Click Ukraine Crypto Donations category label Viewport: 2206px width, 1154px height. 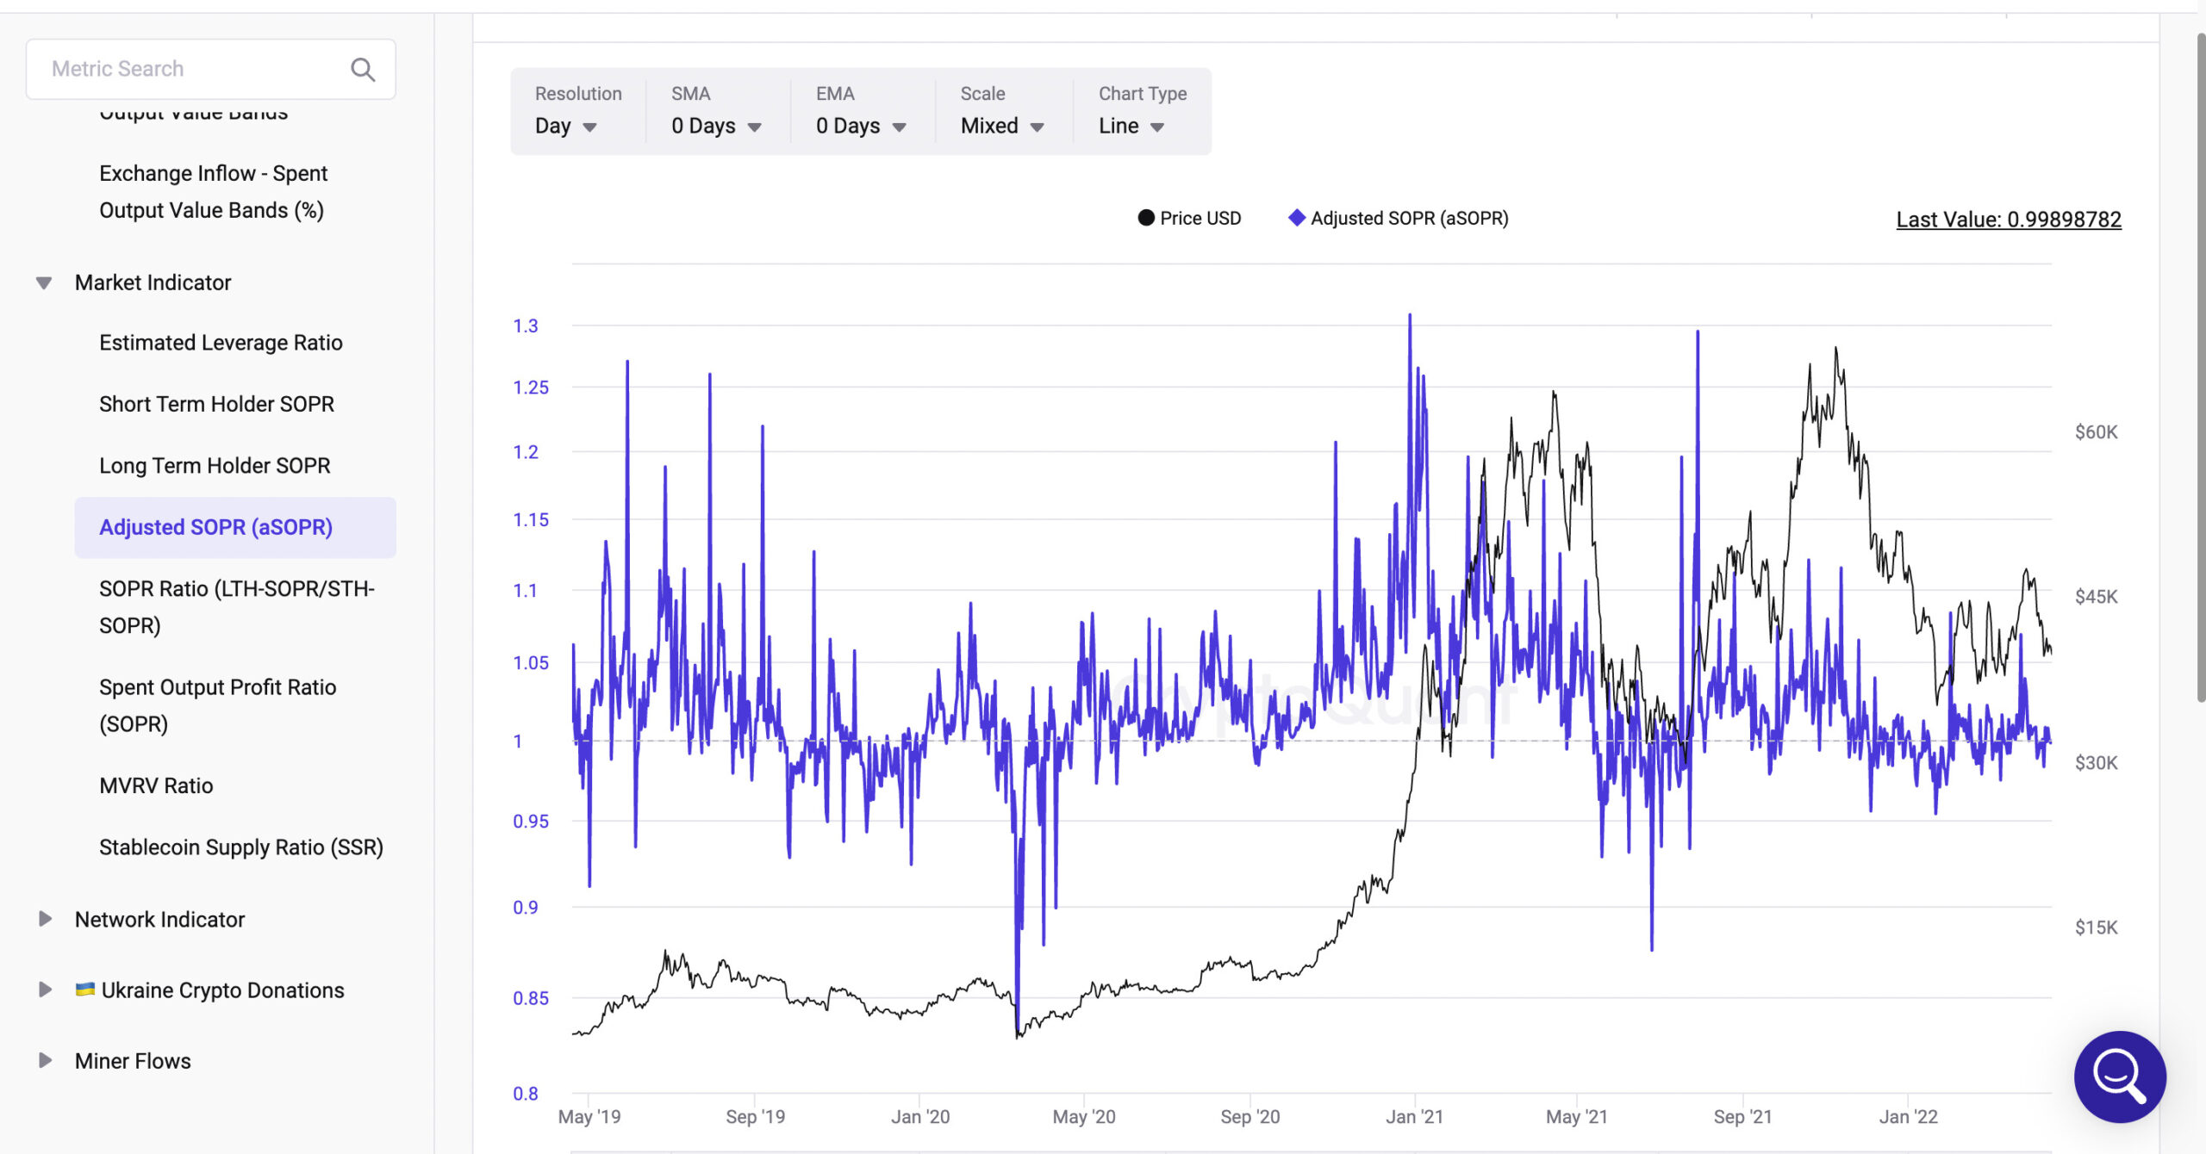pos(222,990)
